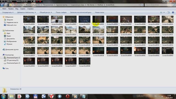This screenshot has width=176, height=99.
Task: Launch the red Я Yandex taskbar icon
Action: pyautogui.click(x=20, y=97)
